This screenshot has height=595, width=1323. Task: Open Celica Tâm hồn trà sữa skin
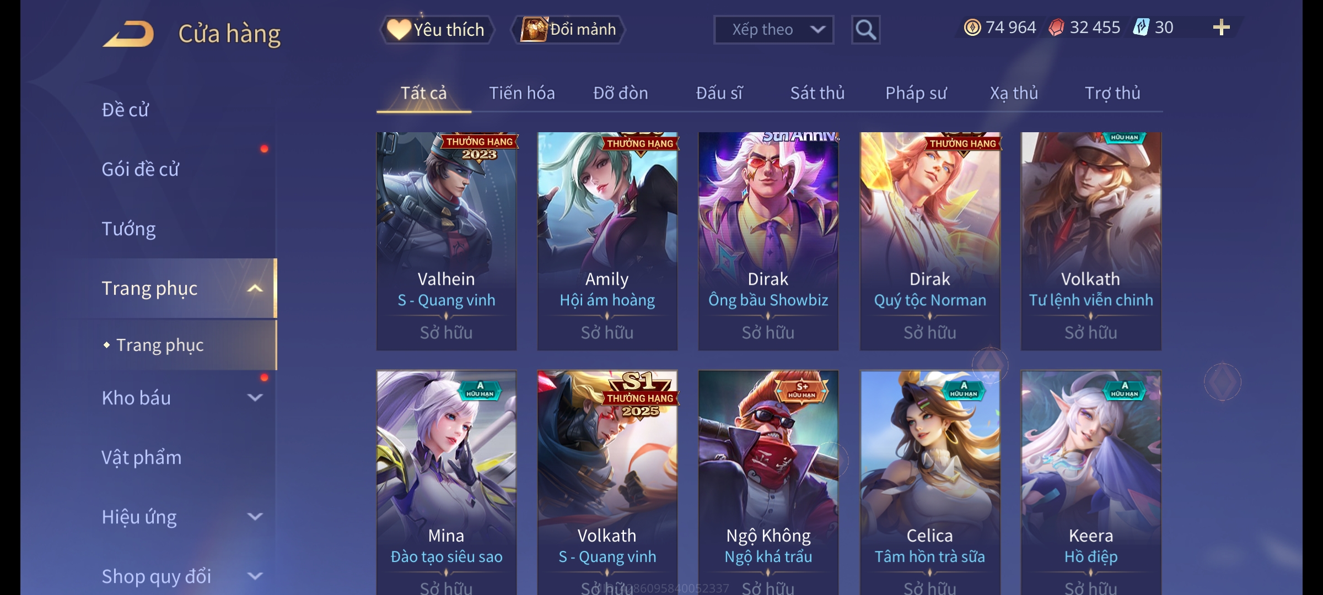tap(930, 483)
